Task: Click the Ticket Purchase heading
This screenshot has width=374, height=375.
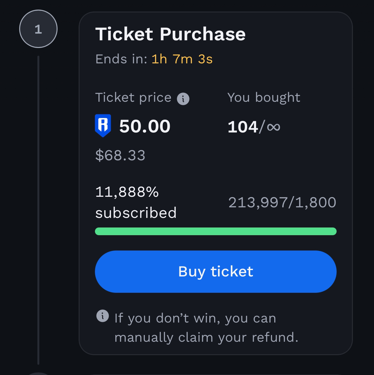Action: coord(170,34)
